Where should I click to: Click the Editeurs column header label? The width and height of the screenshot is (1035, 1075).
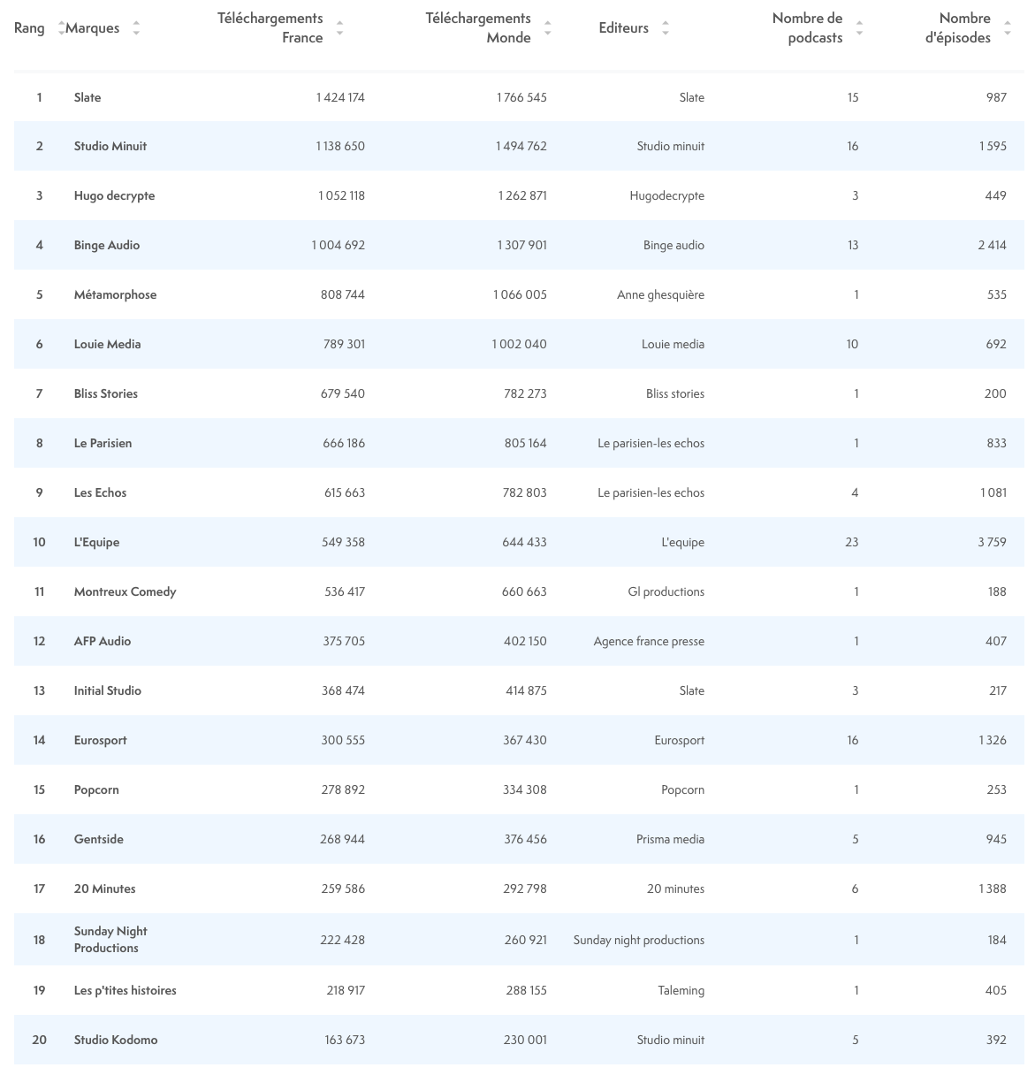click(623, 28)
